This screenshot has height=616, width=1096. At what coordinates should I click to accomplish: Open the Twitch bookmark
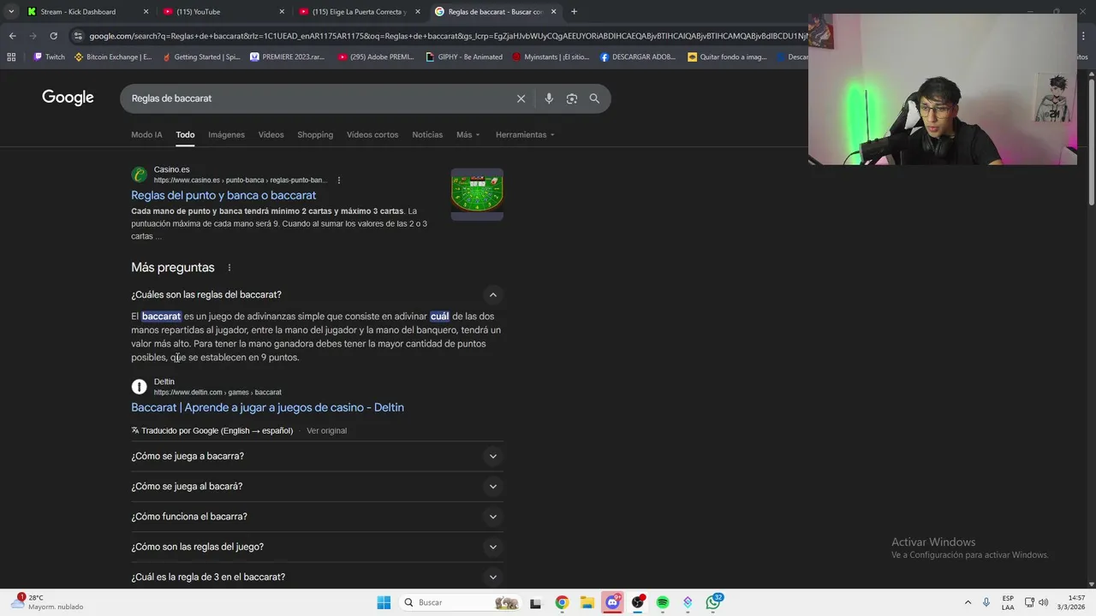(x=49, y=57)
